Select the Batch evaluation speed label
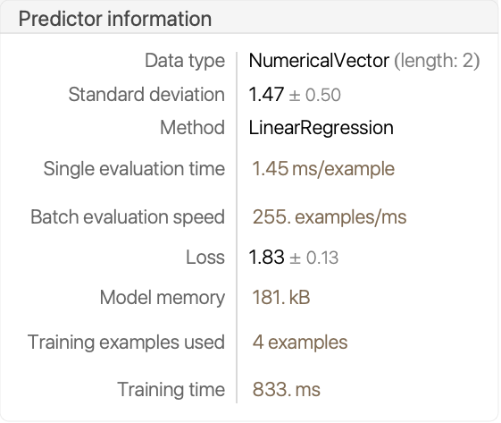Viewport: 501px width, 423px height. coord(128,217)
